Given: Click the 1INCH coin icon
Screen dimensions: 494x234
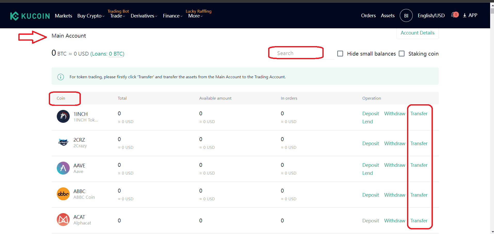Looking at the screenshot, I should coord(63,116).
